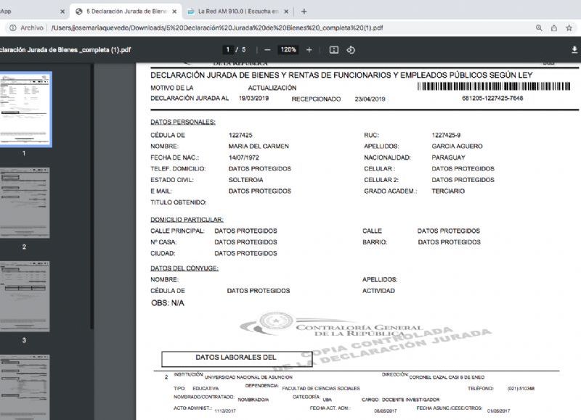Click the ACTUALIZACIÓN motive text

pyautogui.click(x=272, y=88)
